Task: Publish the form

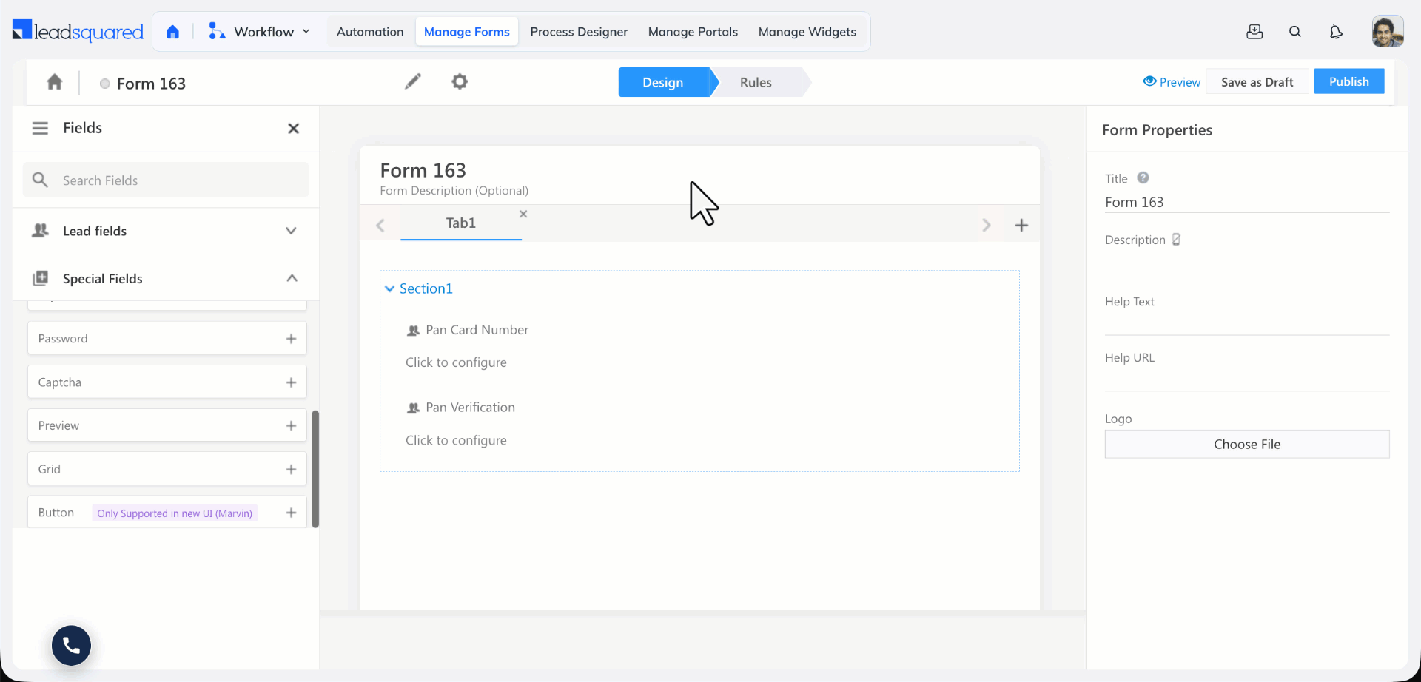Action: (x=1349, y=81)
